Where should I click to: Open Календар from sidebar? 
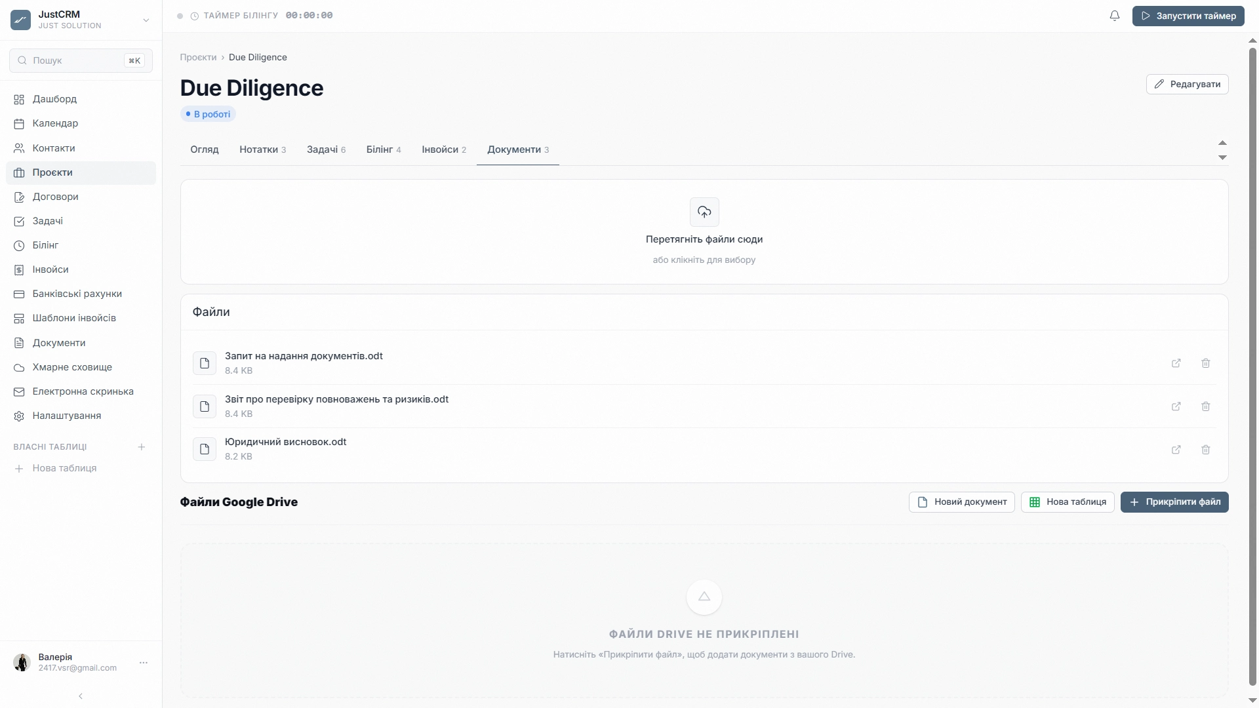[81, 123]
